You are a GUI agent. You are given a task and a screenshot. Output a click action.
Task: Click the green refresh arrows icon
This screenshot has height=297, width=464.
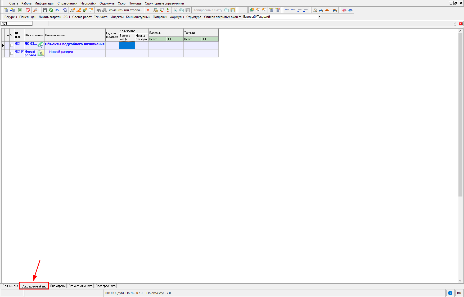(x=51, y=10)
